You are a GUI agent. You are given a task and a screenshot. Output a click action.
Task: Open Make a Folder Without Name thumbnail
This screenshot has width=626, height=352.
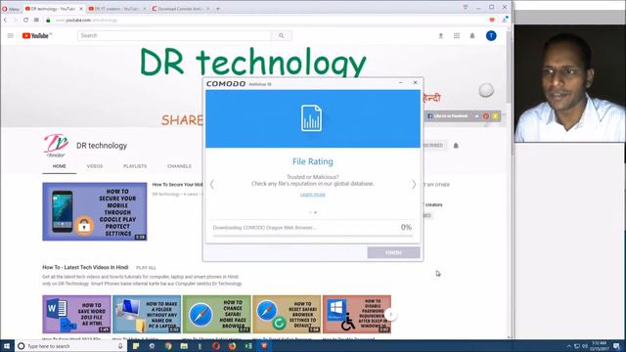(x=147, y=314)
